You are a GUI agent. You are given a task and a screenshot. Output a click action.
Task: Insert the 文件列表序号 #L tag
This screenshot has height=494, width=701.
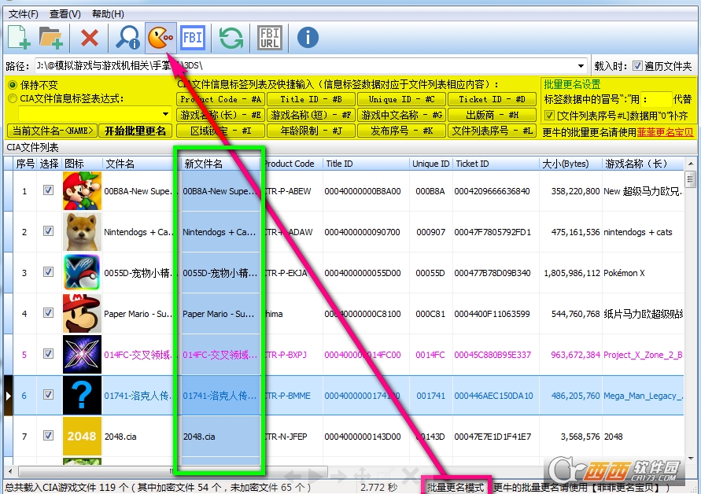[492, 131]
